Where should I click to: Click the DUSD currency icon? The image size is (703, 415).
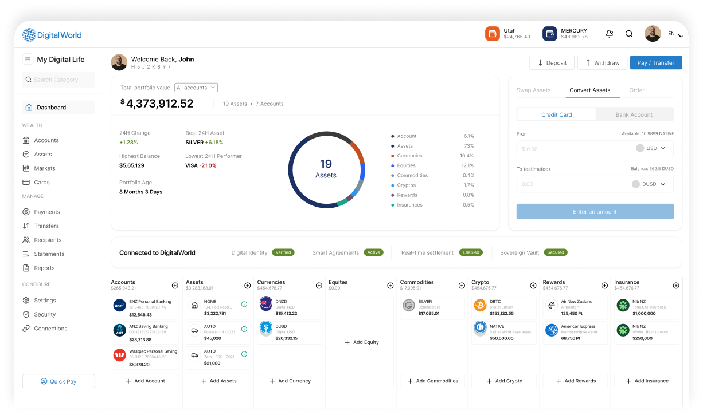pos(266,327)
